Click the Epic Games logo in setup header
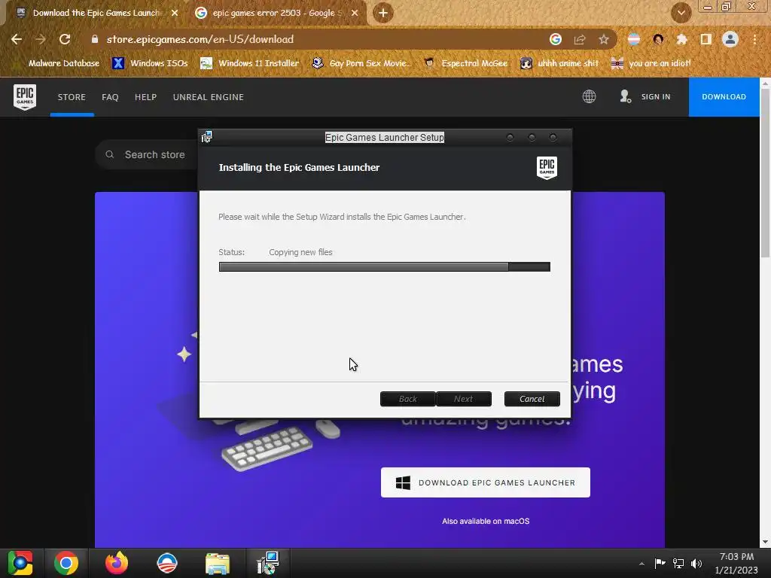 tap(547, 168)
